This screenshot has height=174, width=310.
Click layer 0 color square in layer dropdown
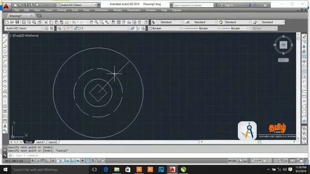pos(79,29)
